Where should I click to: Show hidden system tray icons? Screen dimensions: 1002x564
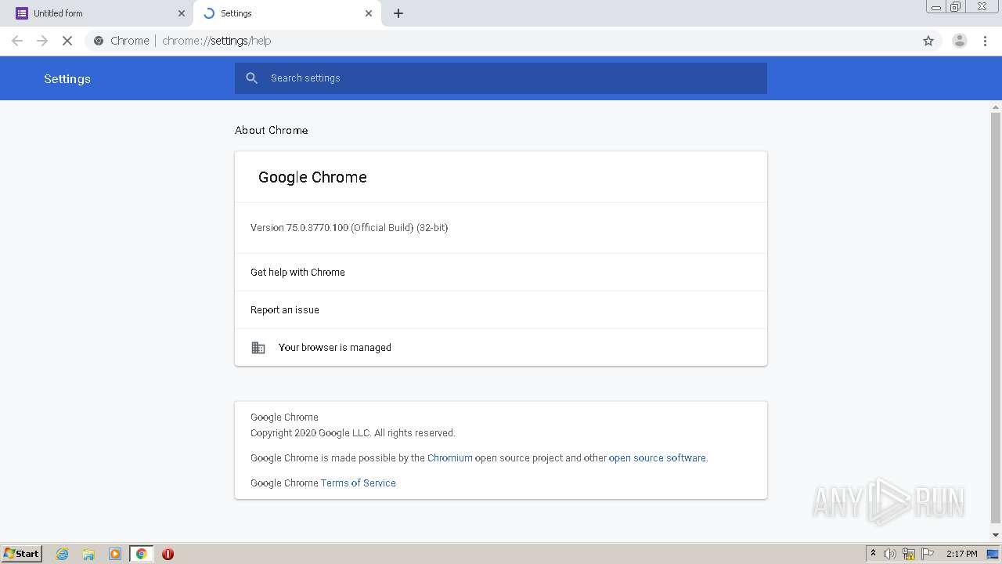tap(873, 554)
